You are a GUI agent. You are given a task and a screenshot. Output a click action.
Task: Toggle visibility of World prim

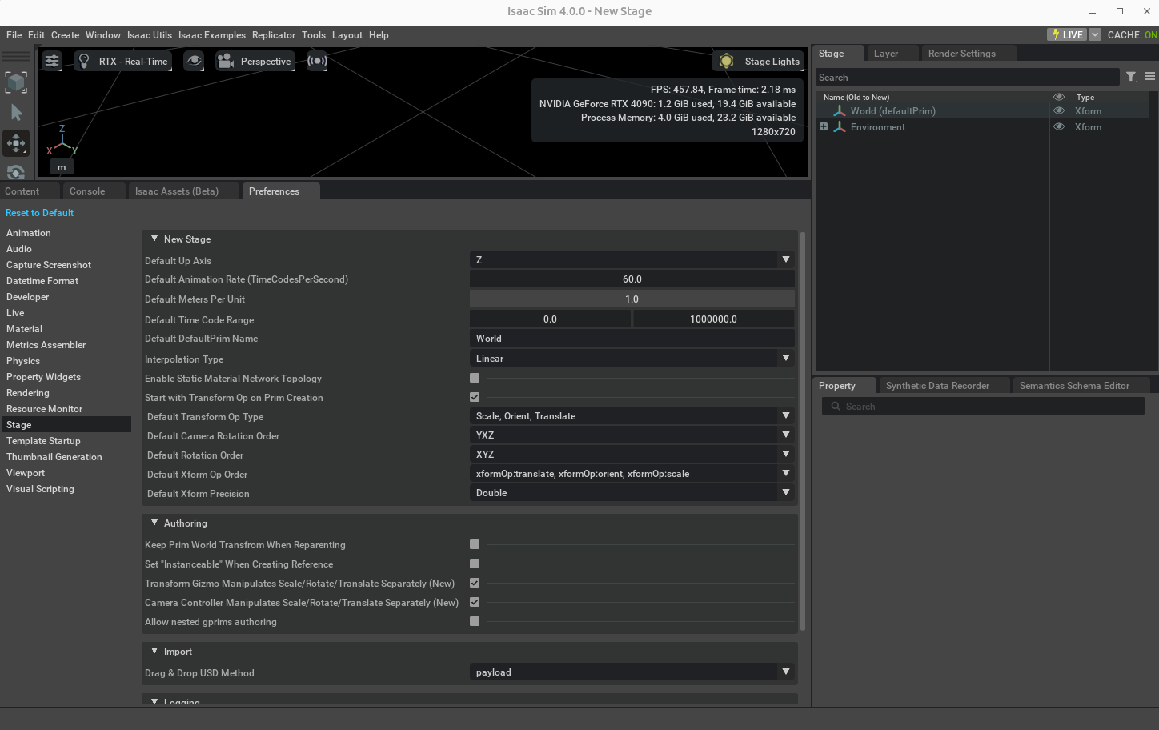tap(1059, 111)
